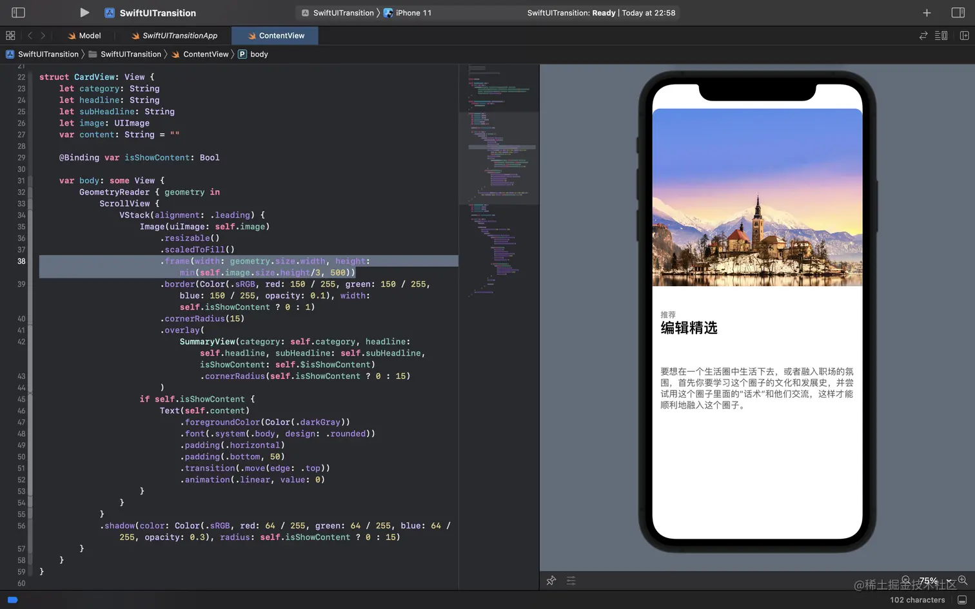The image size is (975, 609).
Task: Open SwiftUITransition project in the jump bar
Action: coord(42,54)
